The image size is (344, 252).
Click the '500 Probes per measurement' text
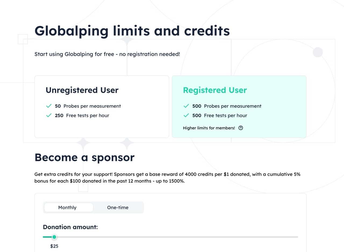227,106
